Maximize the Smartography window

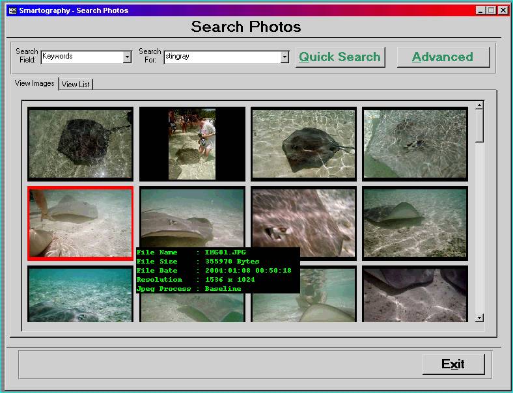pos(491,10)
